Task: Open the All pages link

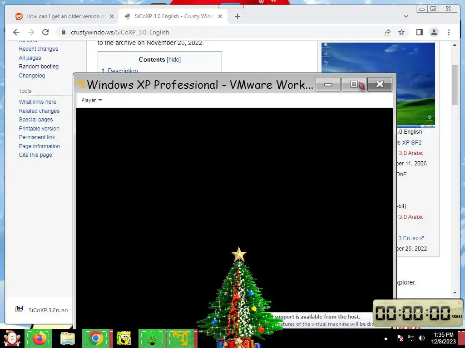Action: 30,58
